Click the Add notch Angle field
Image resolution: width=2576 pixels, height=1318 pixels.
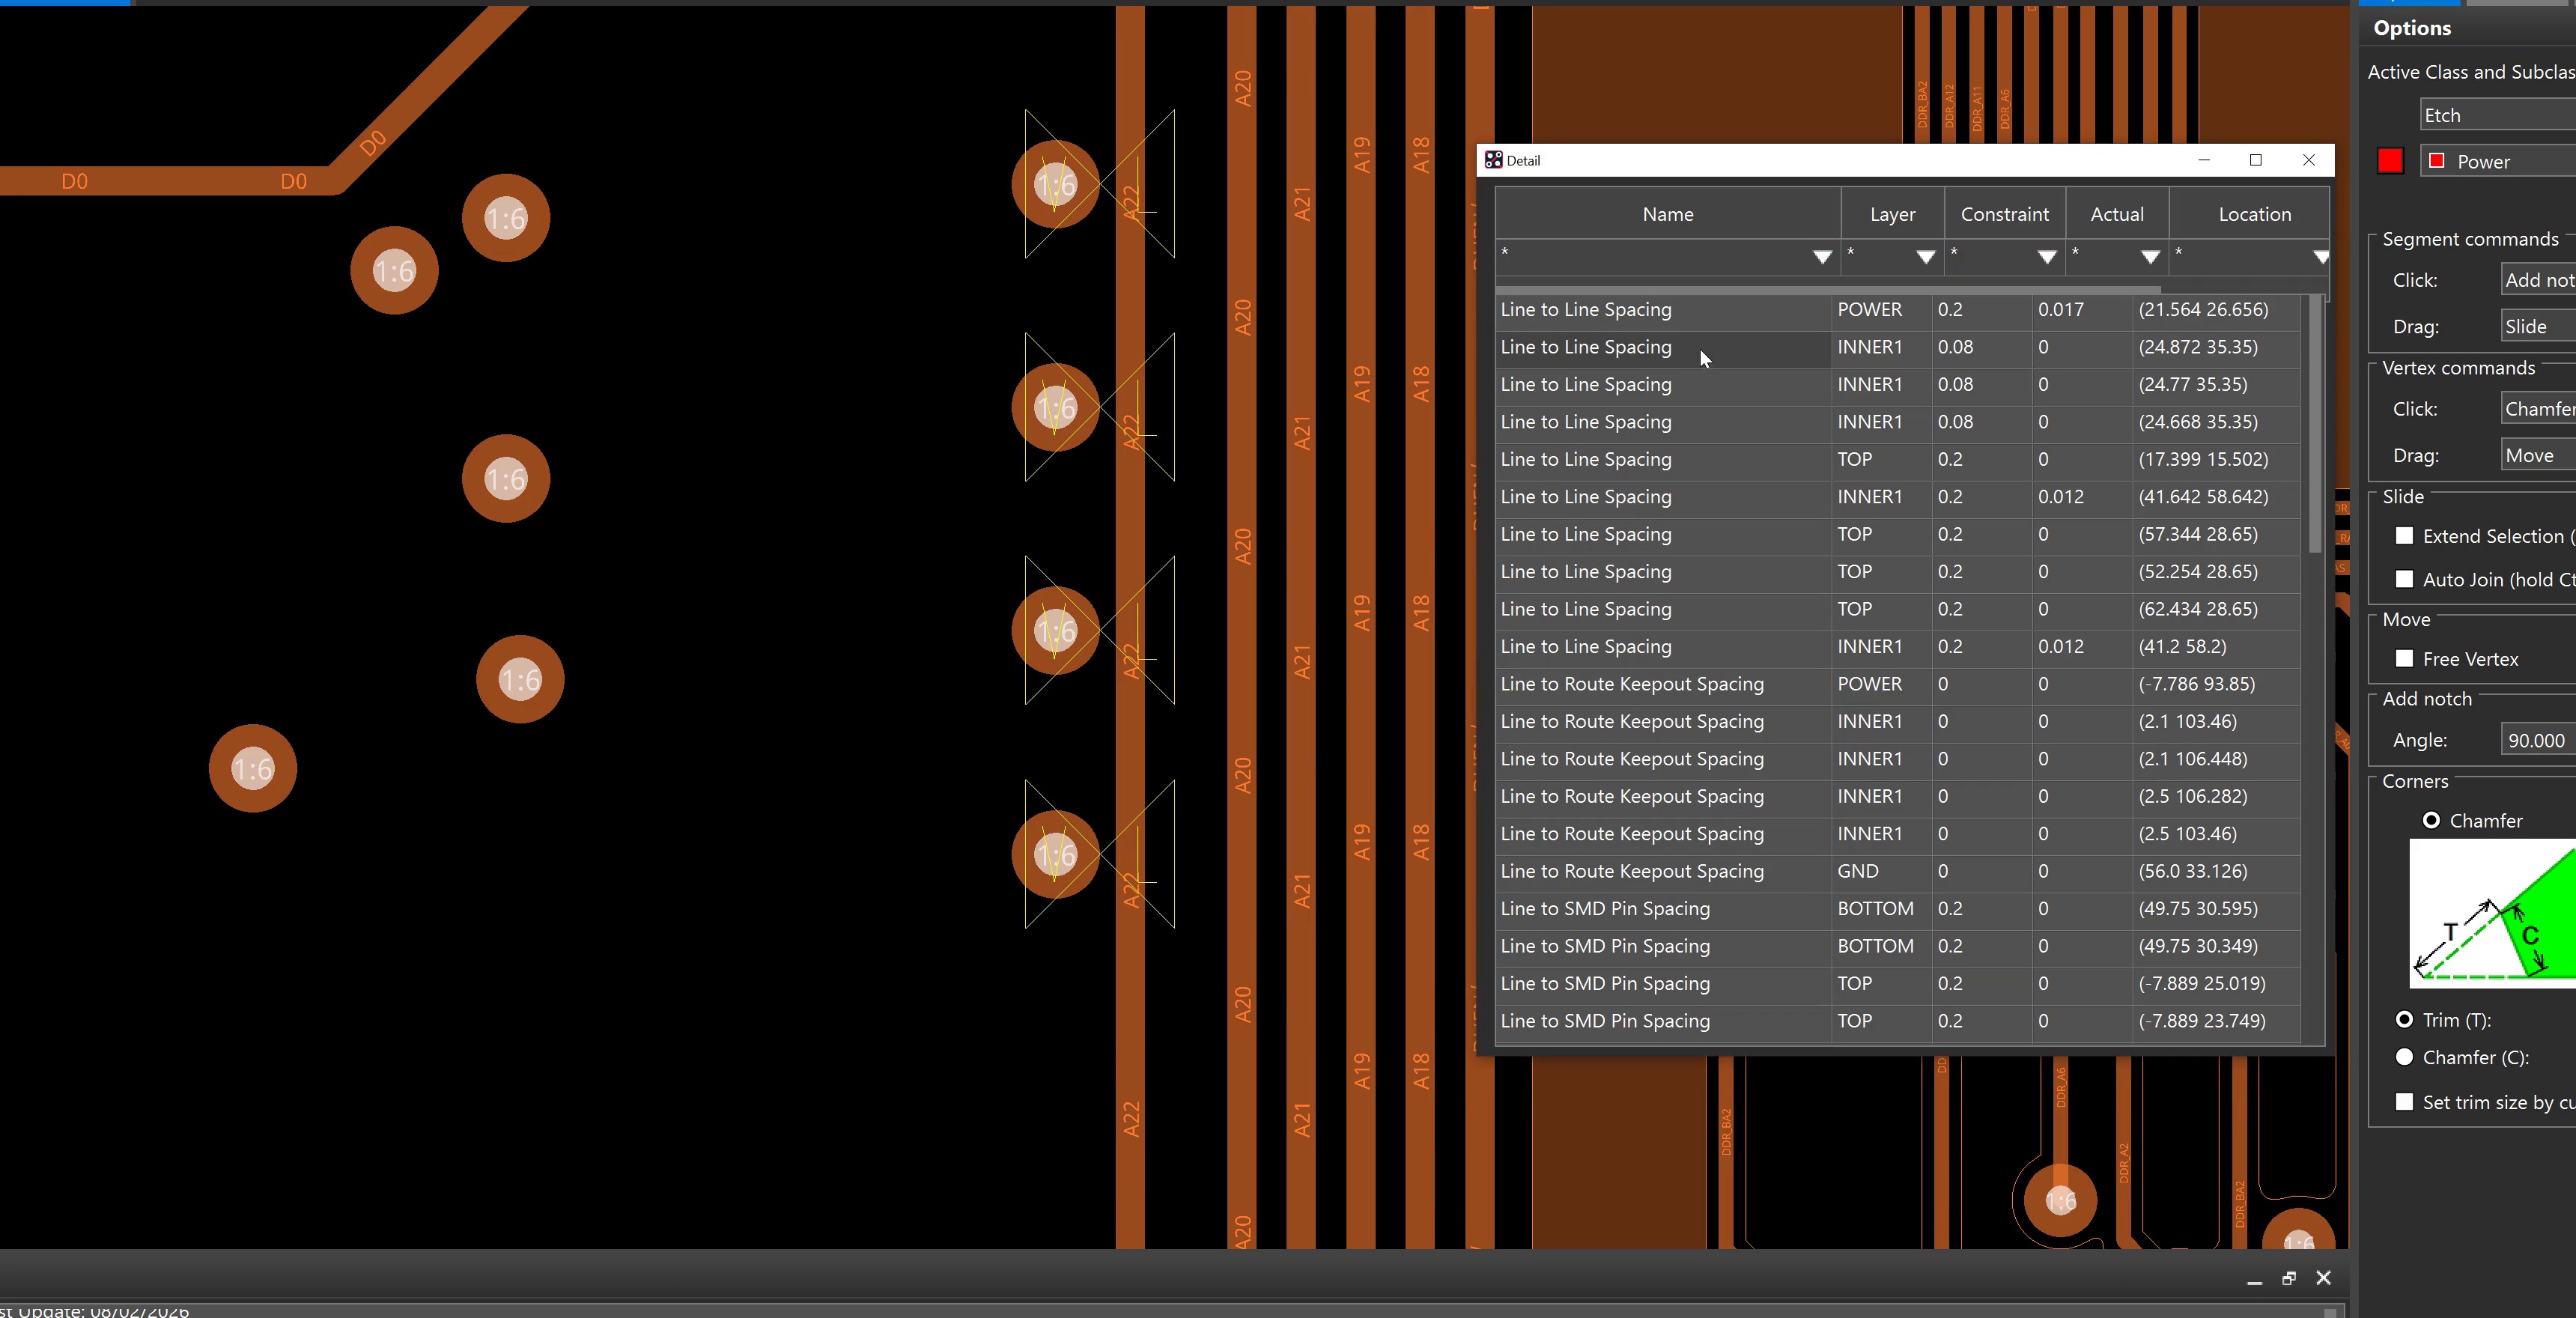click(2538, 740)
